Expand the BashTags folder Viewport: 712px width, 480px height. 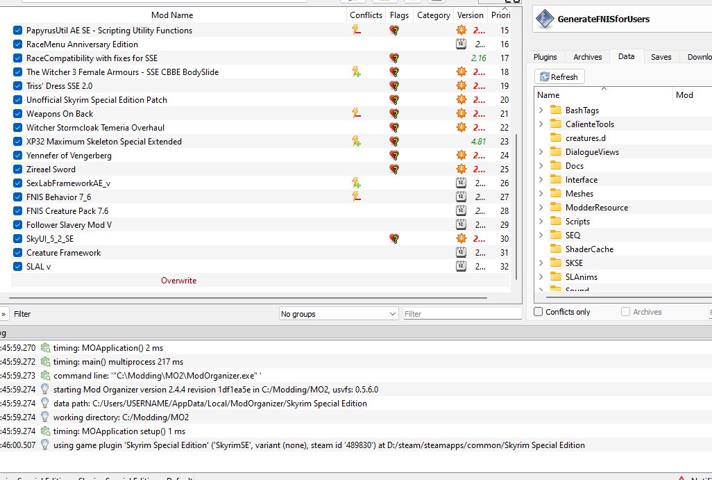point(541,110)
